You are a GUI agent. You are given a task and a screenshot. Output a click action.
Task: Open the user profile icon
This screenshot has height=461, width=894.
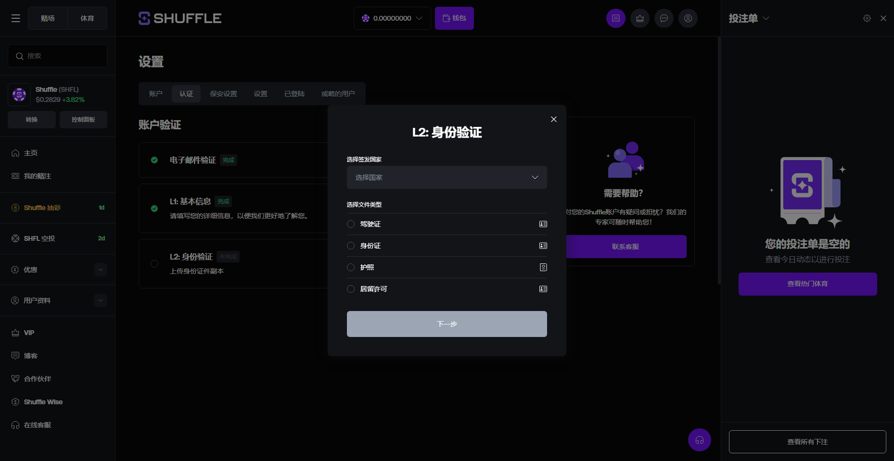coord(688,18)
